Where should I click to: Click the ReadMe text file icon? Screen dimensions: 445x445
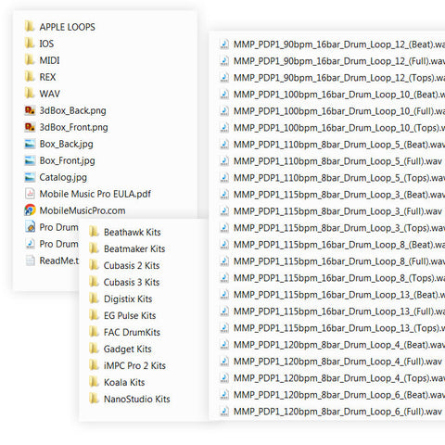pyautogui.click(x=30, y=261)
